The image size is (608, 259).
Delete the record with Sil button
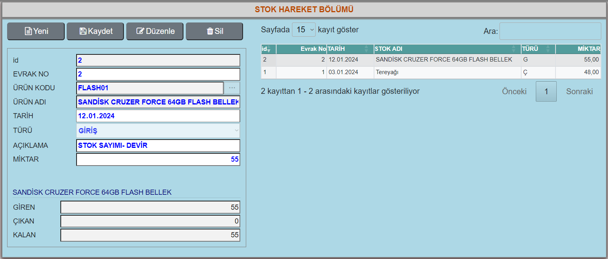point(214,31)
